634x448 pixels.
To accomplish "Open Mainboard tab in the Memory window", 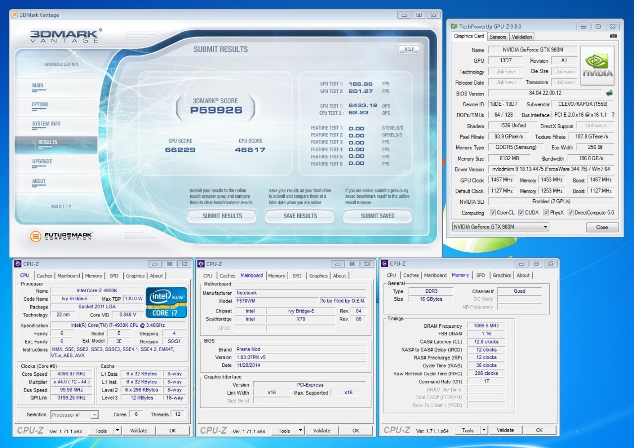I will tap(435, 275).
